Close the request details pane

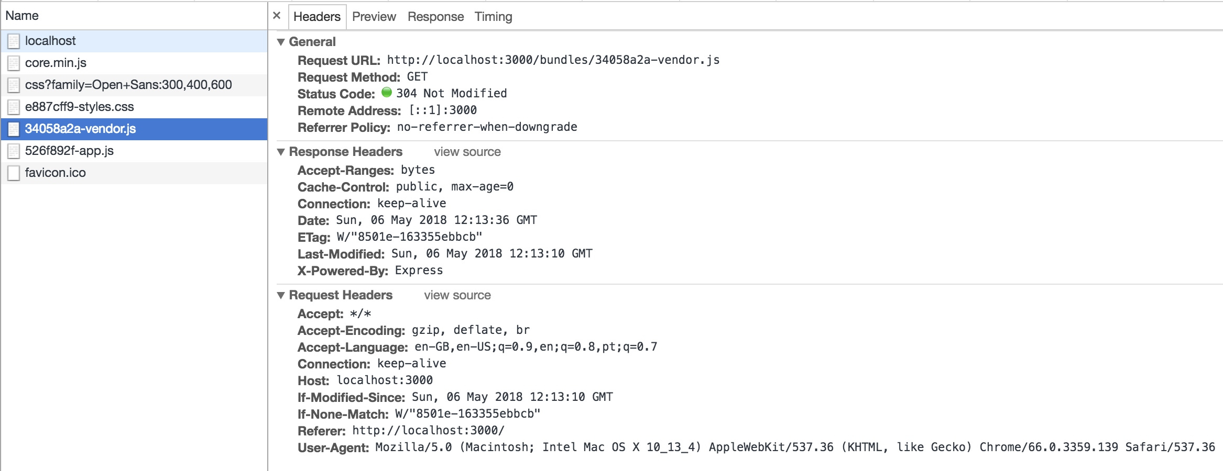click(x=277, y=15)
